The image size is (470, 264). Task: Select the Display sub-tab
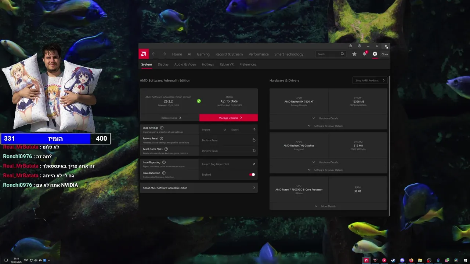point(163,64)
